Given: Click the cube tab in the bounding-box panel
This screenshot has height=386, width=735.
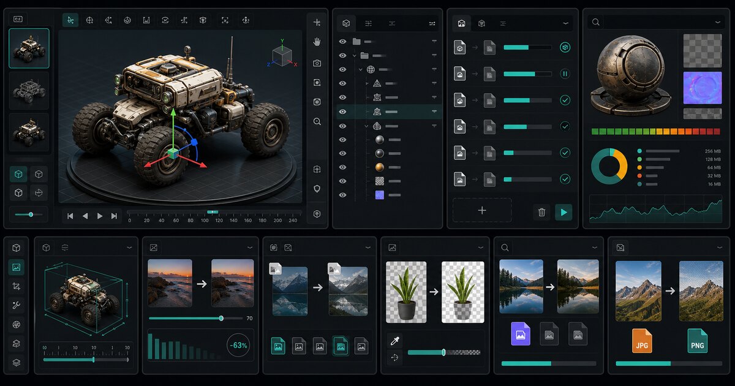Looking at the screenshot, I should click(46, 248).
